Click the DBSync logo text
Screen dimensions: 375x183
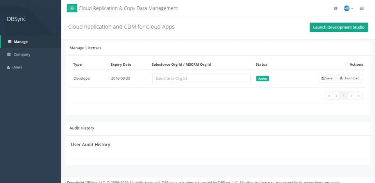(16, 19)
